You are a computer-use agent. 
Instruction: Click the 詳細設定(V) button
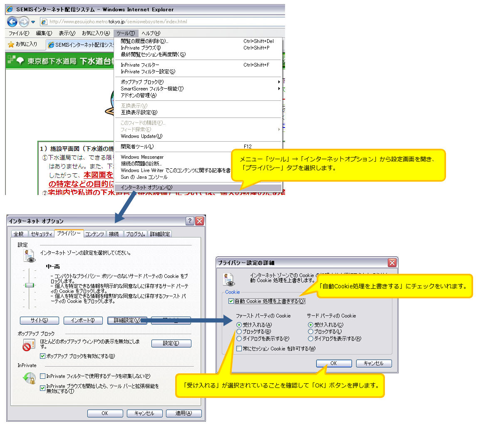pos(127,320)
